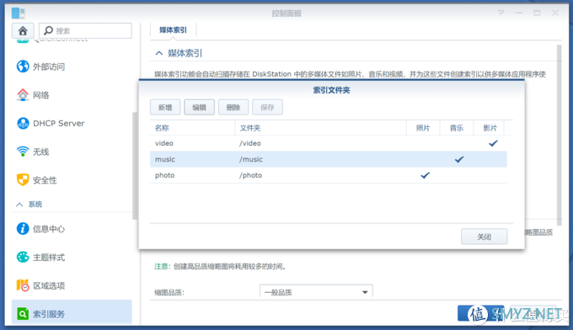Click the sidebar vertical scrollbar
The width and height of the screenshot is (573, 330).
[x=135, y=166]
